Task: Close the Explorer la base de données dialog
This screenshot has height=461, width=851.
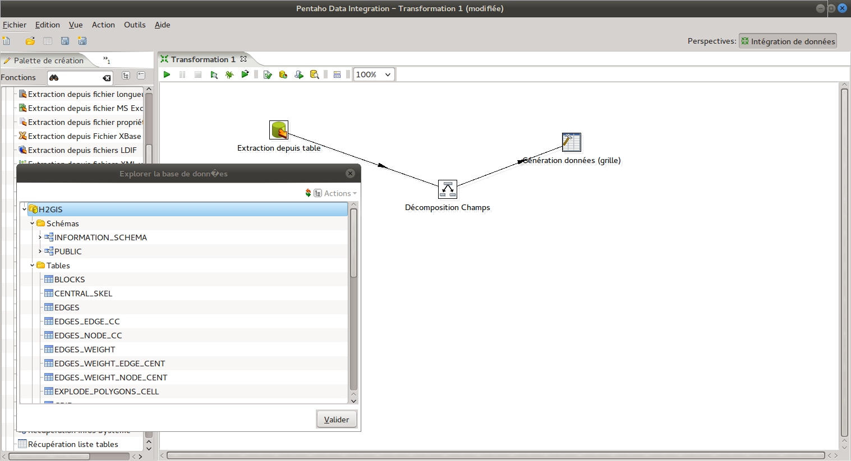Action: pyautogui.click(x=351, y=174)
